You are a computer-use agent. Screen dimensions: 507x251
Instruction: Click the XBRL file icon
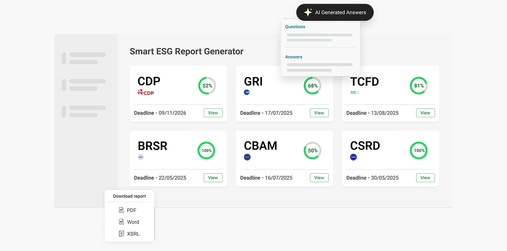coord(122,233)
